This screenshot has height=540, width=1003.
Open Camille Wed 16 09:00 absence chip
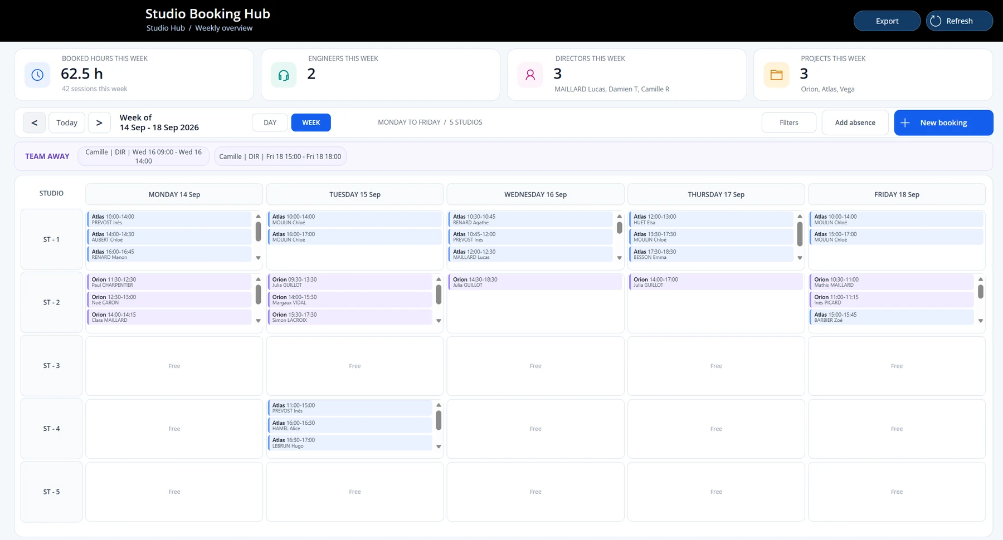click(x=144, y=156)
